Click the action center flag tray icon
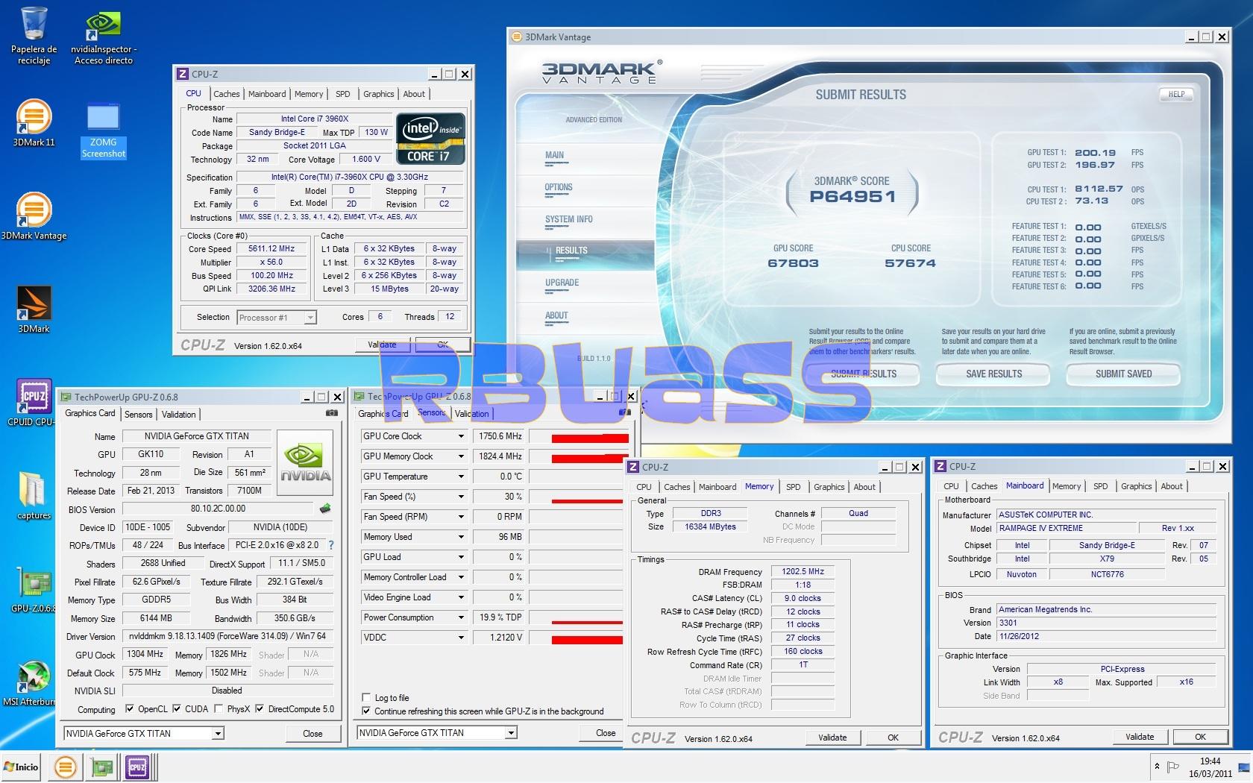 [1173, 767]
